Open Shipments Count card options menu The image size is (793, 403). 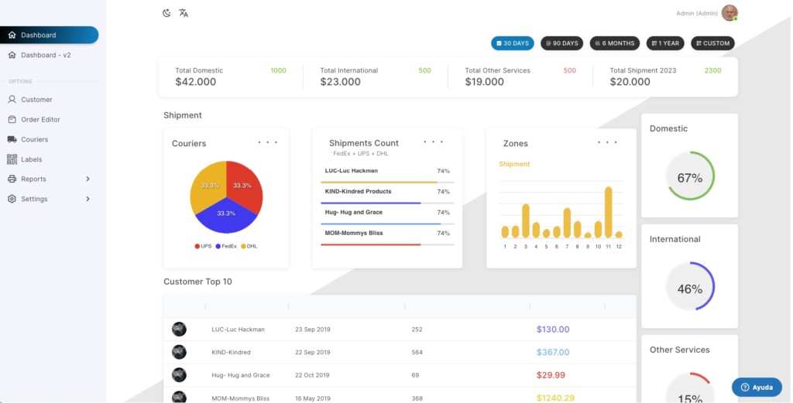pos(434,142)
